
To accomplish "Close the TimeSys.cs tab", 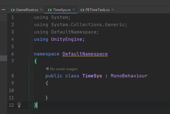I will tap(74, 10).
